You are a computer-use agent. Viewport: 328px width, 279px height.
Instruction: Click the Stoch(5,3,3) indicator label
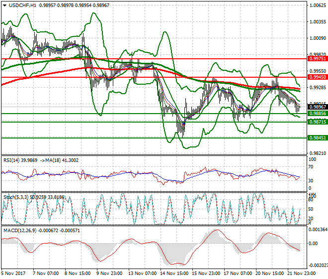click(x=17, y=197)
